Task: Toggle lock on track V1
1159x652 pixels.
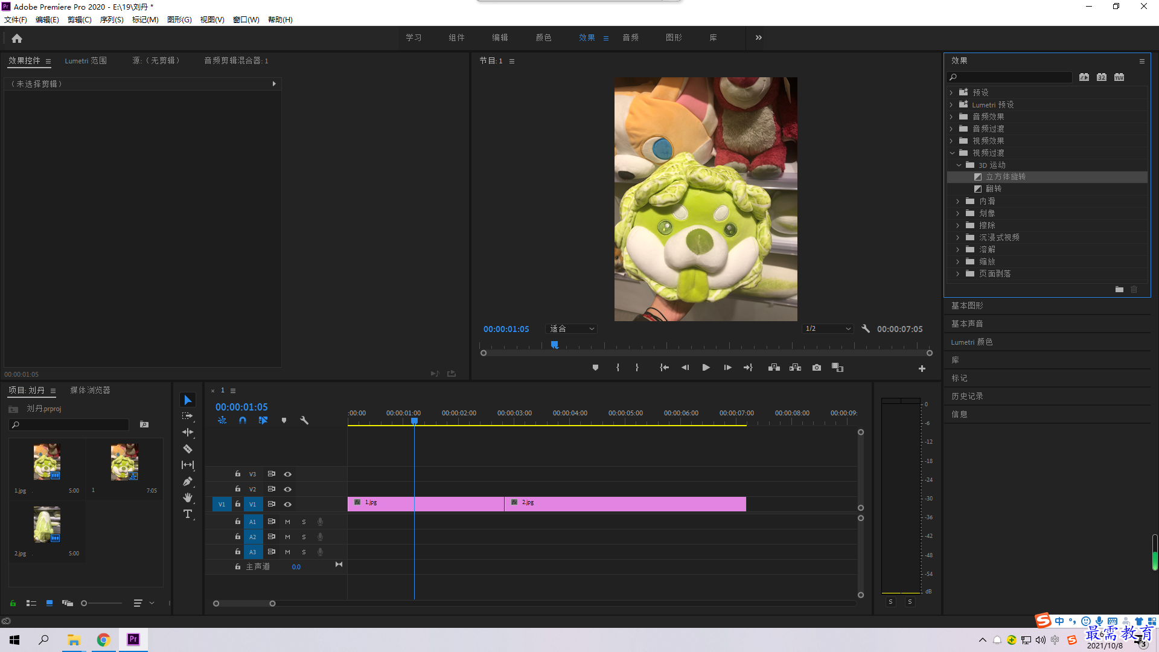Action: point(238,504)
